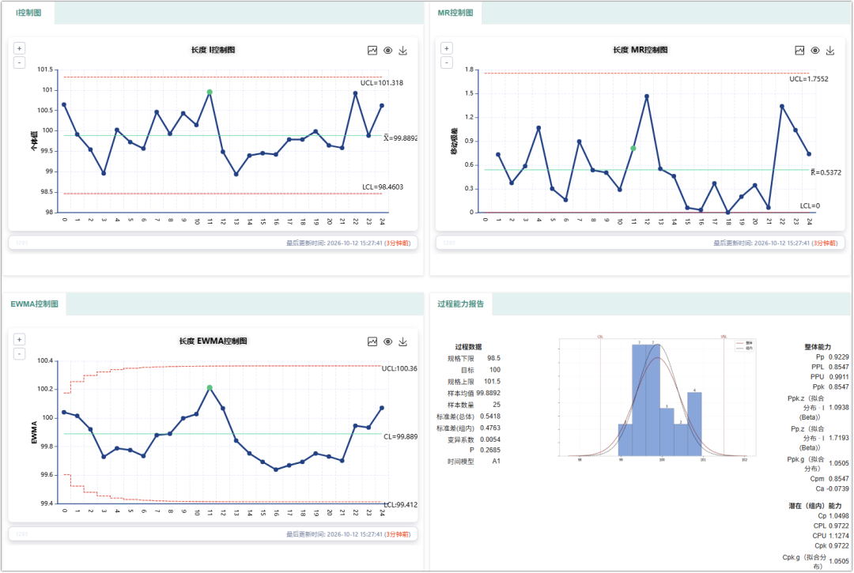Toggle eye visibility on 长度 EWMA控制图
Image resolution: width=854 pixels, height=573 pixels.
387,341
